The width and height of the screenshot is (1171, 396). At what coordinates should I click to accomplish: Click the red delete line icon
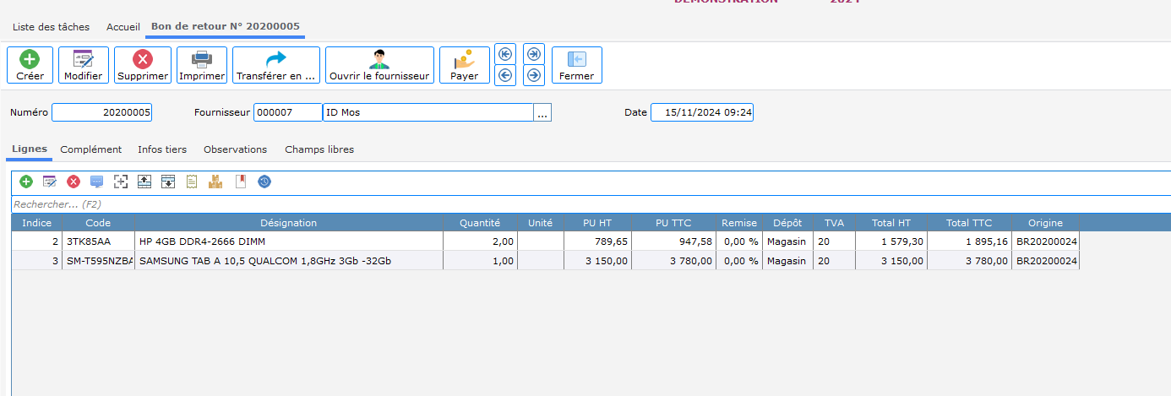(x=74, y=182)
